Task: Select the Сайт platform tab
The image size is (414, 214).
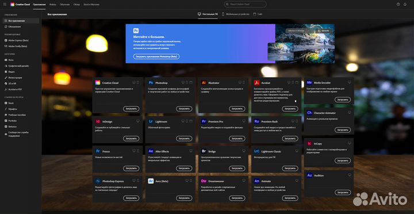Action: tap(258, 14)
